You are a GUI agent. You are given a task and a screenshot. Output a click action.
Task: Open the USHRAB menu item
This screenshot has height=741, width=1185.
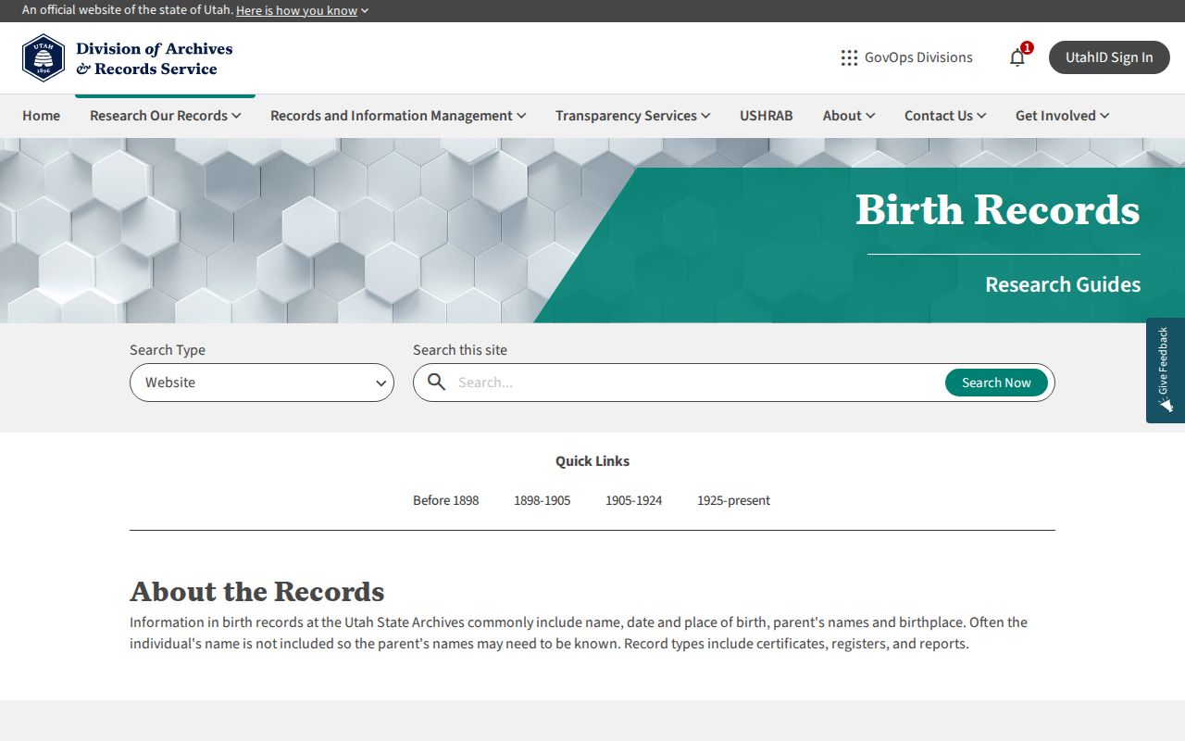point(767,116)
